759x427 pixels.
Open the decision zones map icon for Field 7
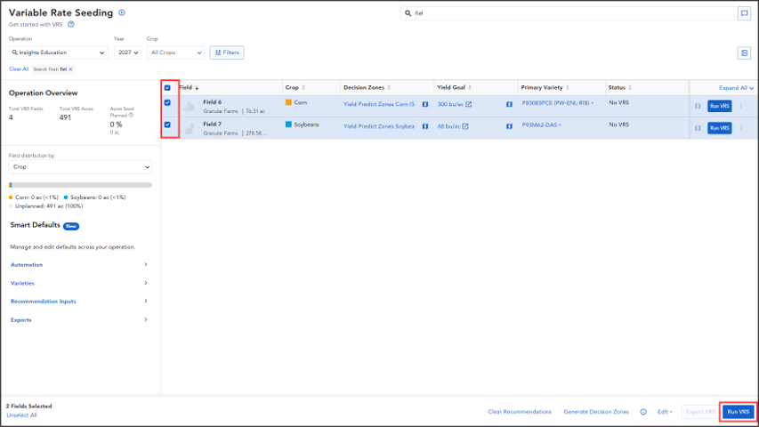coord(425,126)
